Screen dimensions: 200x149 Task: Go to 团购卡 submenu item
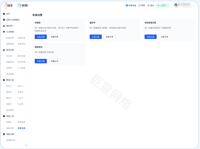[x=9, y=104]
